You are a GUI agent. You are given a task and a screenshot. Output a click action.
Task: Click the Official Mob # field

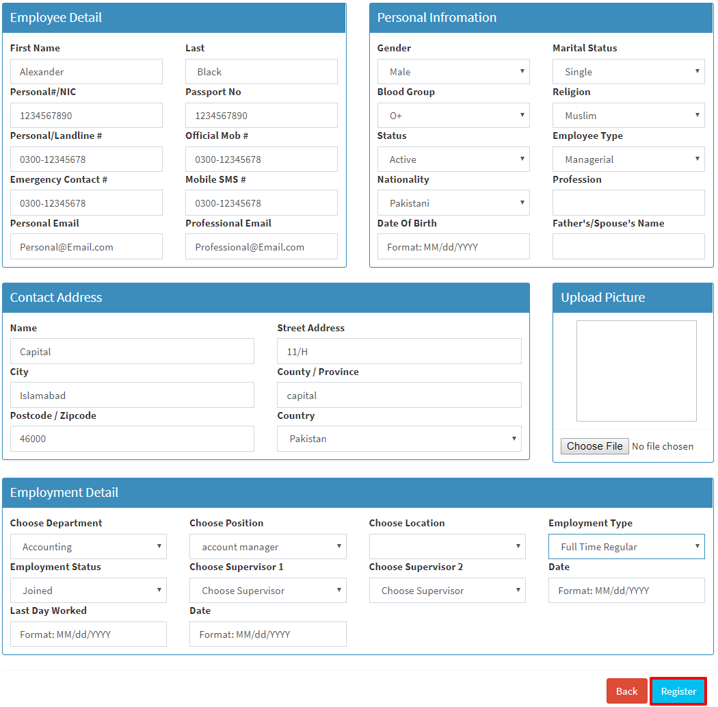click(x=261, y=159)
